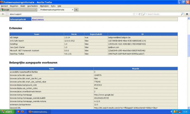
Task: Open the Geschiedenis menu
Action: pyautogui.click(x=33, y=6)
